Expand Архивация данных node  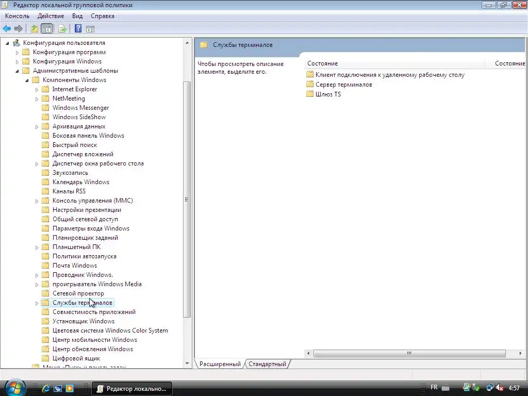click(37, 127)
